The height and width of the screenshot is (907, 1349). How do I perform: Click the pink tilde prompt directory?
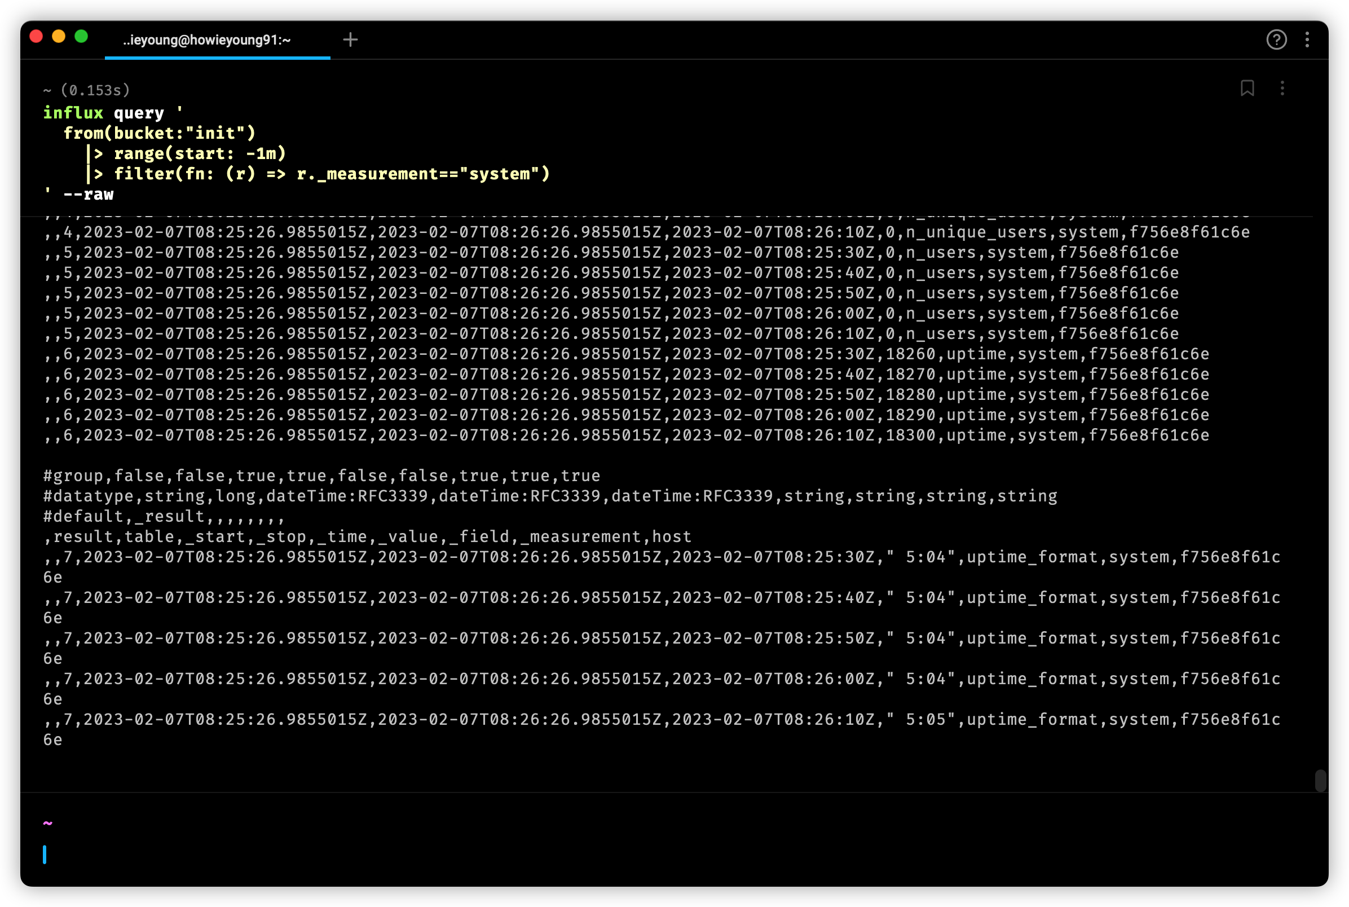point(47,822)
